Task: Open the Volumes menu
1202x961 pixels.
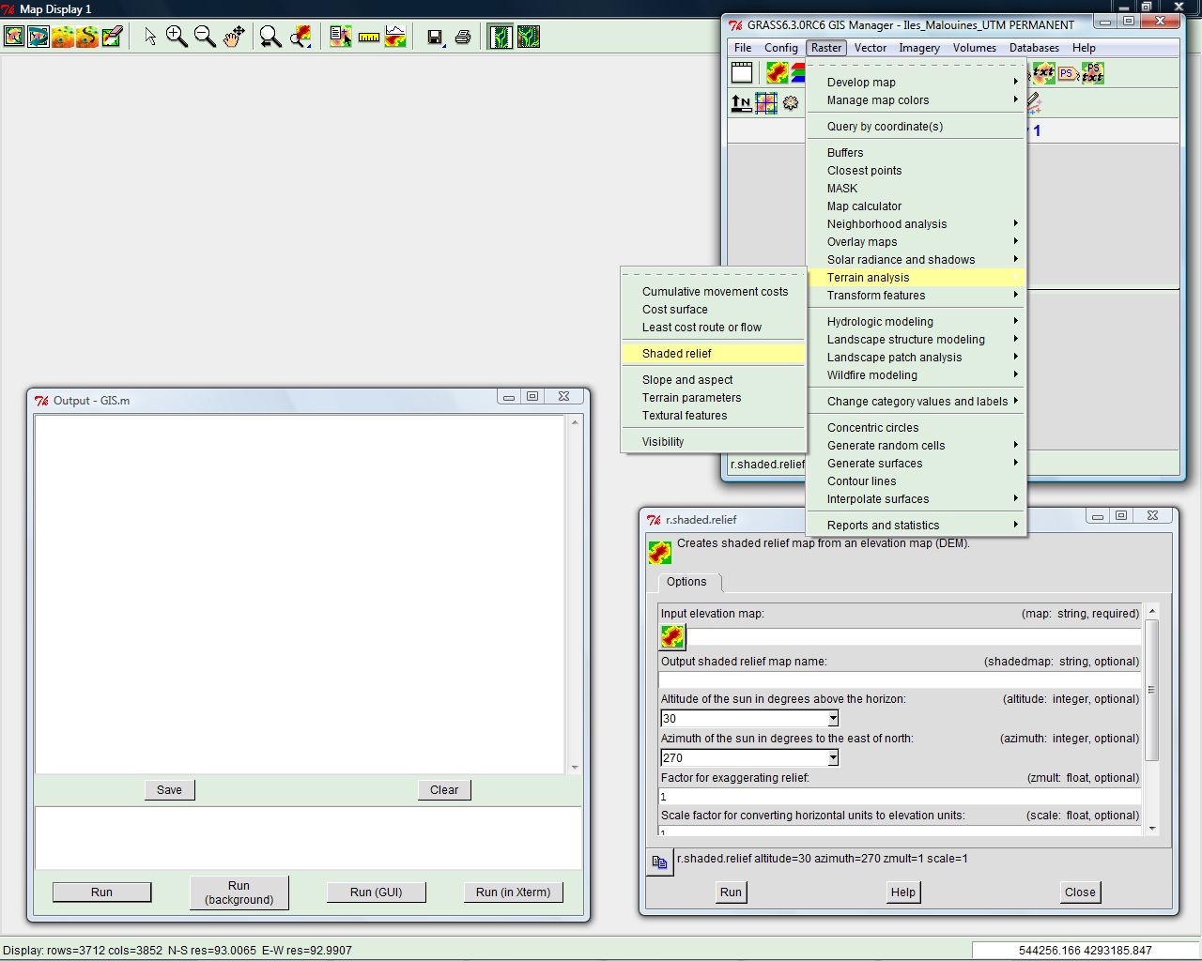Action: tap(975, 48)
